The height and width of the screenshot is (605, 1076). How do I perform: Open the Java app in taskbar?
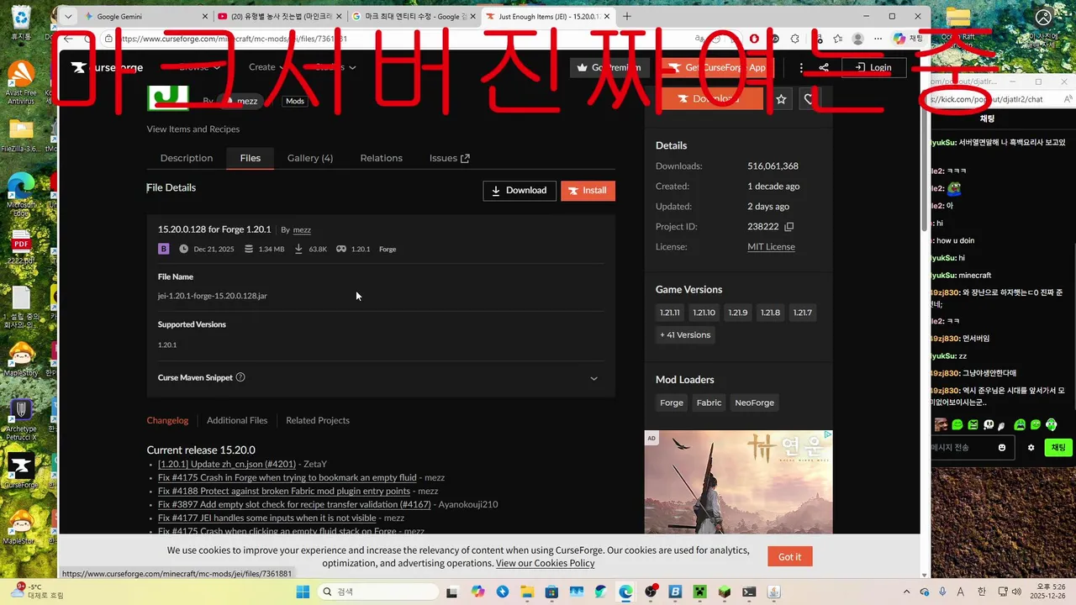[x=773, y=592]
